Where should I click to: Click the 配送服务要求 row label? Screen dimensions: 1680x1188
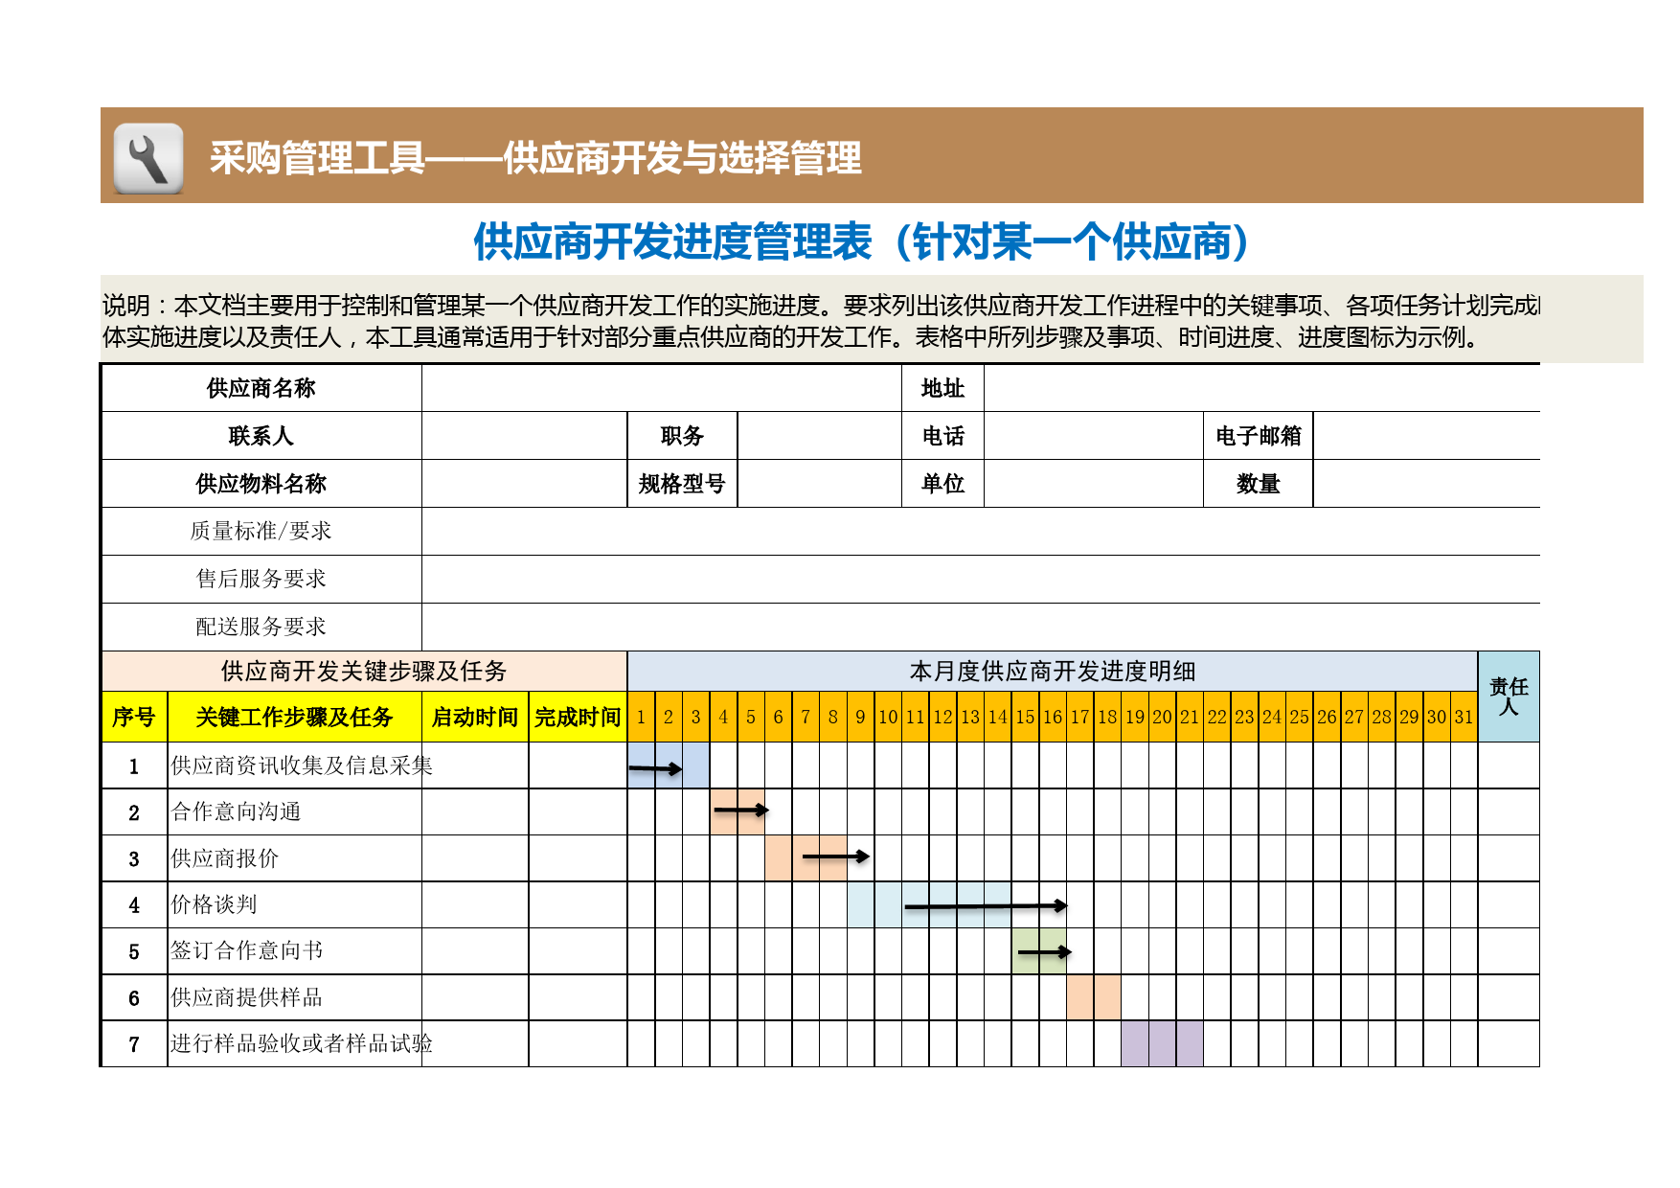click(261, 627)
